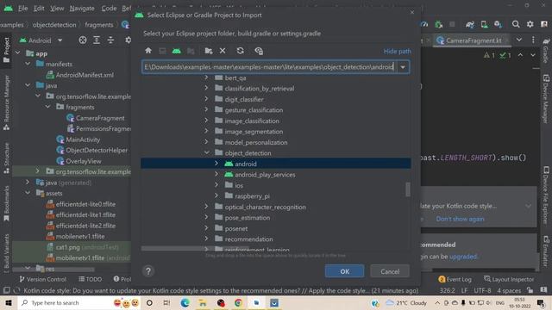Expand image_classification folder
Viewport: 552px width, 310px height.
(207, 121)
